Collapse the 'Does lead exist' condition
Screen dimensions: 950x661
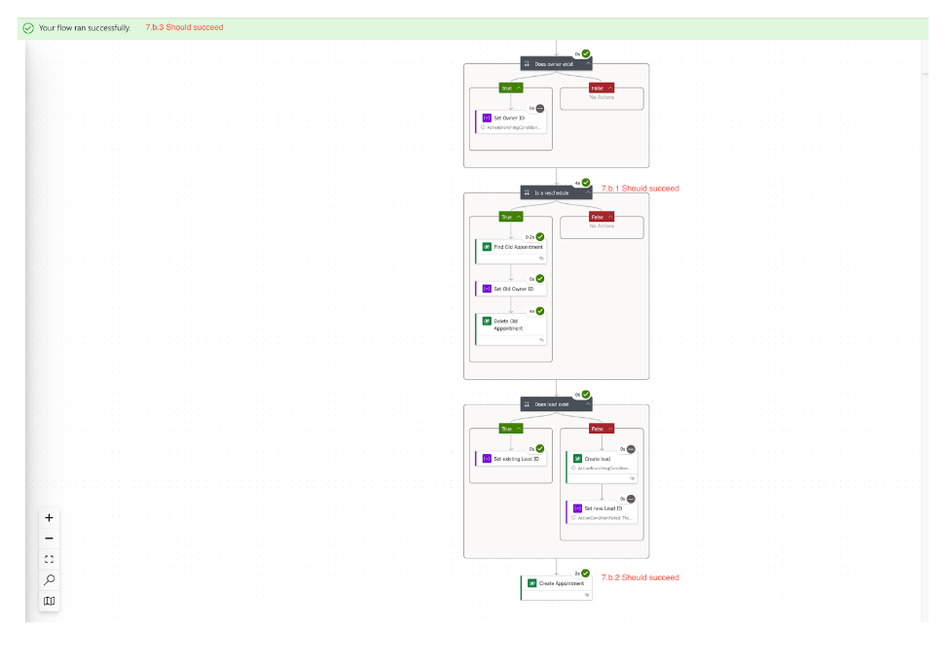tap(587, 404)
